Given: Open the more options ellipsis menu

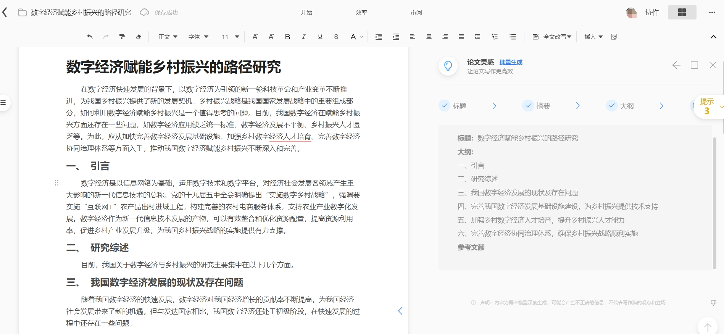Looking at the screenshot, I should [712, 12].
